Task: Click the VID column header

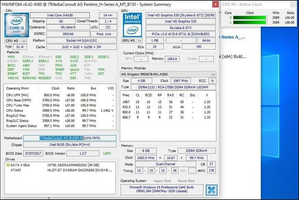Action: [111, 88]
